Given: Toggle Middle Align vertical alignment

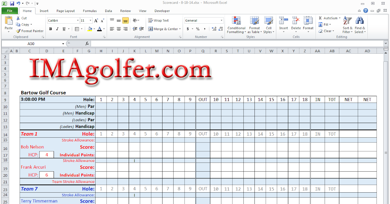Looking at the screenshot, I should (119, 20).
